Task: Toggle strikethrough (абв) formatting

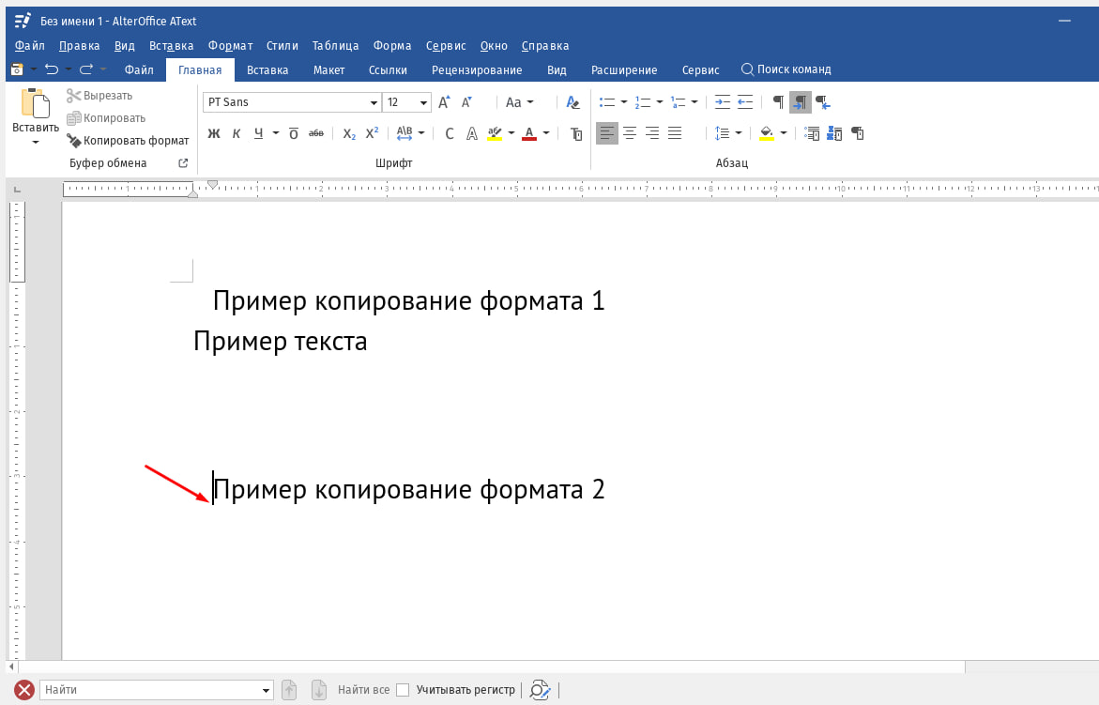Action: (x=316, y=133)
